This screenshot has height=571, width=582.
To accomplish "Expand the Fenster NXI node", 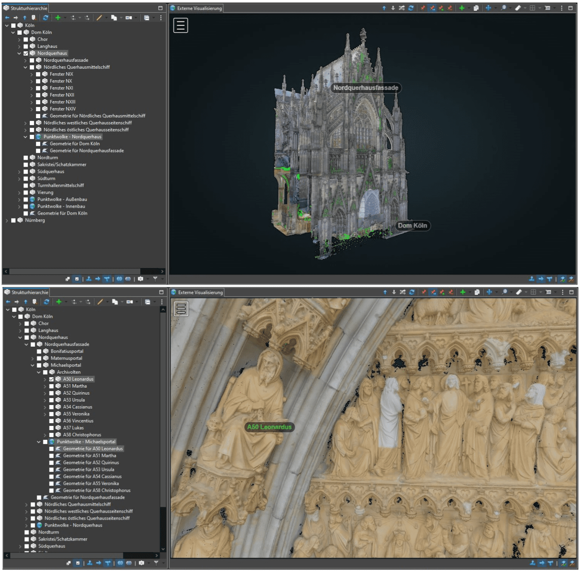I will [x=32, y=88].
